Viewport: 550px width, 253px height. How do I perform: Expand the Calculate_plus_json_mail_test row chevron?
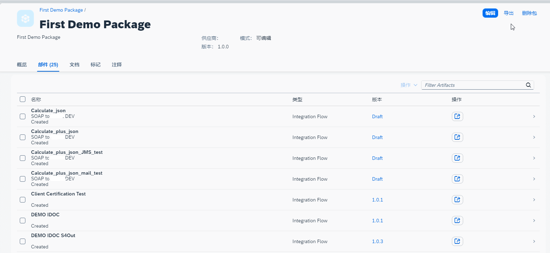click(534, 179)
